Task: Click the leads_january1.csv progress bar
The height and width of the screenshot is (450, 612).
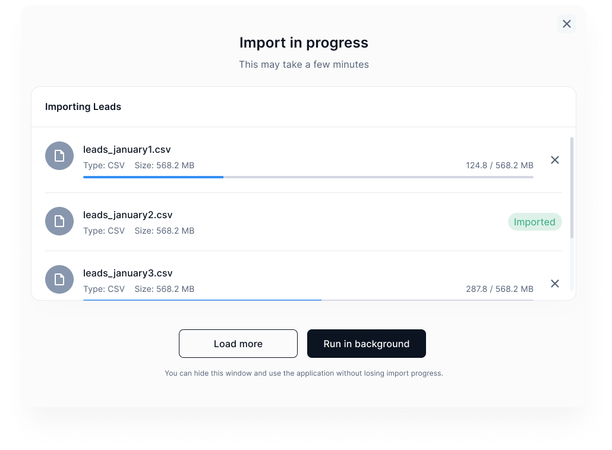Action: tap(308, 177)
